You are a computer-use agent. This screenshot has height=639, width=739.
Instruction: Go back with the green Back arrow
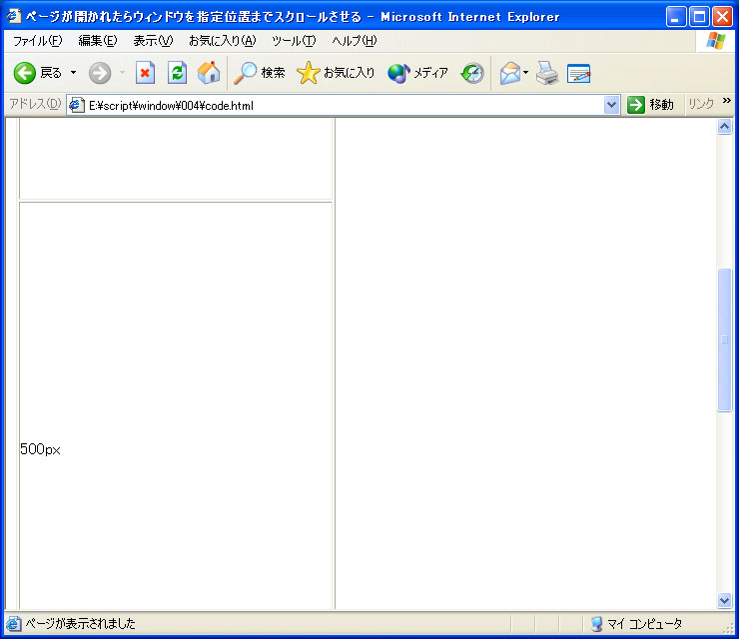tap(25, 73)
